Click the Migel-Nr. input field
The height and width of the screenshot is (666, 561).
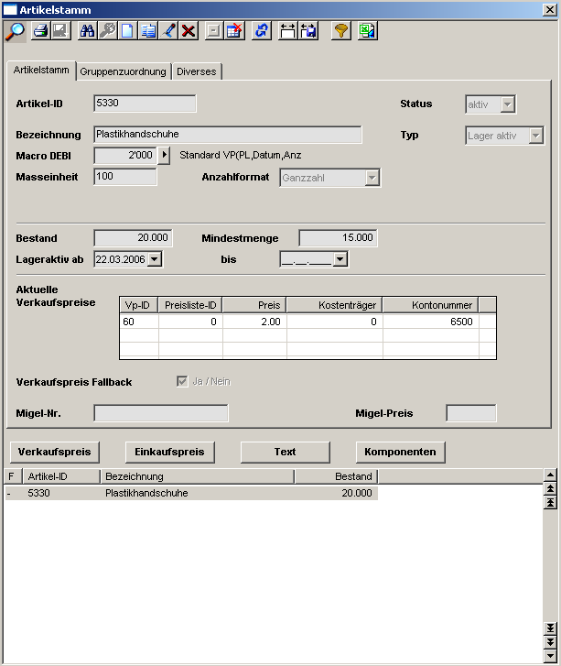pyautogui.click(x=161, y=413)
